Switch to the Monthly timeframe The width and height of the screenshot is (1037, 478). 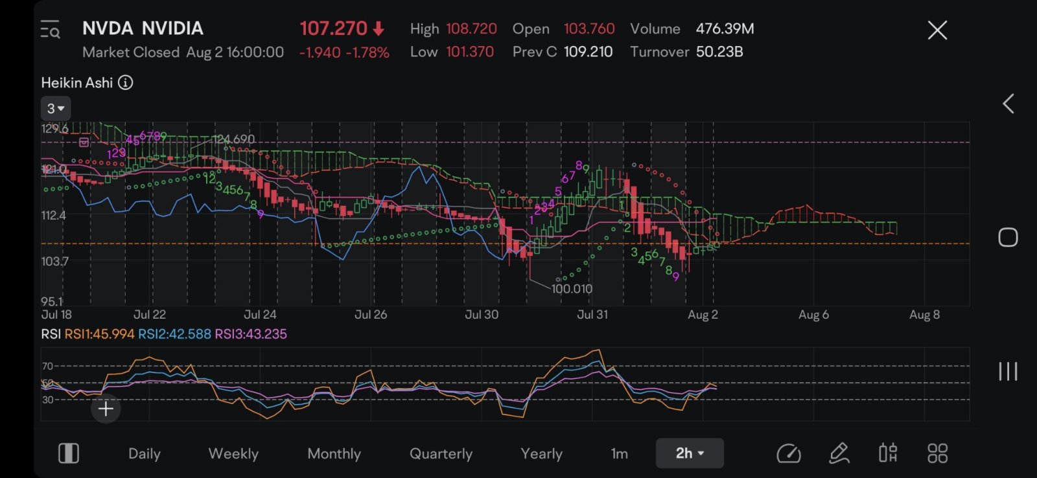pyautogui.click(x=334, y=453)
